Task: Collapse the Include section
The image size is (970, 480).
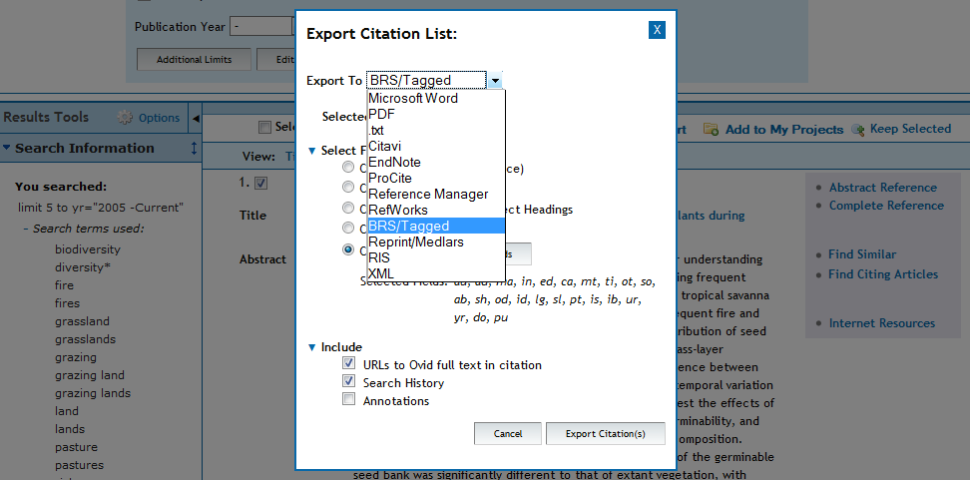Action: coord(311,347)
